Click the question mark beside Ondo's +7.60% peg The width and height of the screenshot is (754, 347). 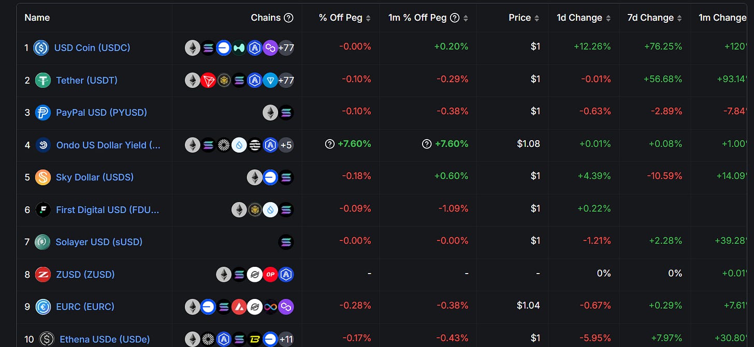tap(330, 144)
